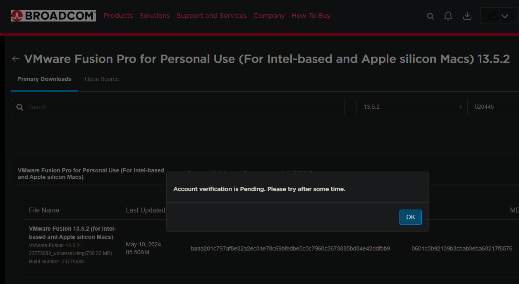Click the magnifier icon inside search box
This screenshot has width=519, height=284.
coord(19,107)
